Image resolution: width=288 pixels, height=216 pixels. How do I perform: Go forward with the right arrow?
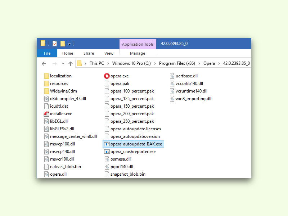[x=55, y=64]
